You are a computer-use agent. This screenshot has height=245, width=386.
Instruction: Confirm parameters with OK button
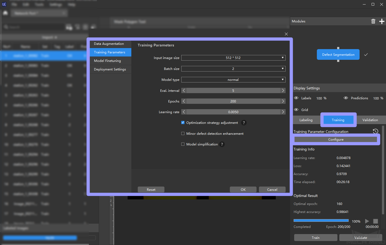click(243, 189)
